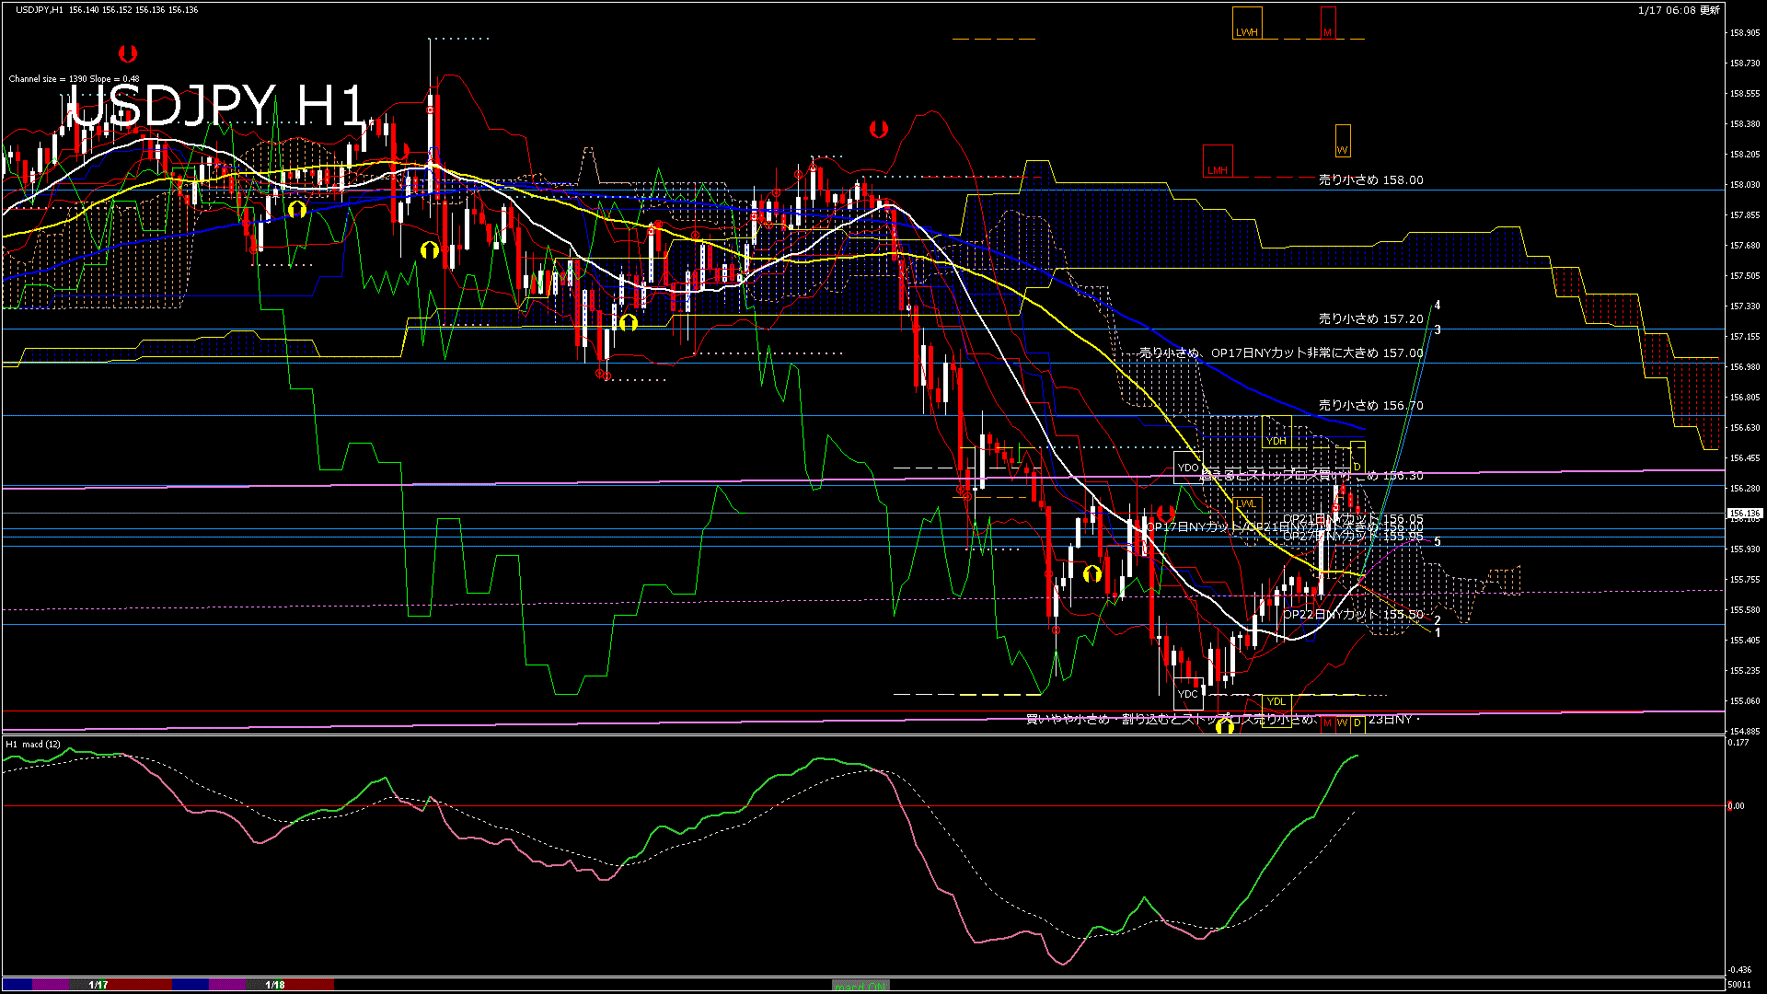This screenshot has width=1767, height=994.
Task: Click the 1/17 date marker on timeline
Action: coord(98,985)
